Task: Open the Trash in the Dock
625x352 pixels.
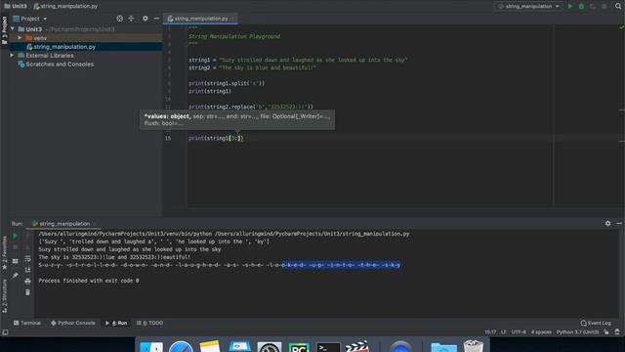Action: 474,346
